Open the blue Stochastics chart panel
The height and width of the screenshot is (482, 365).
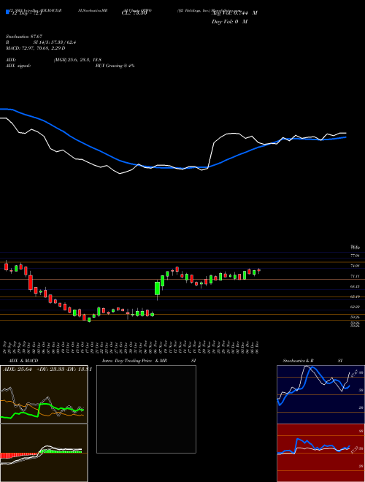(320, 394)
